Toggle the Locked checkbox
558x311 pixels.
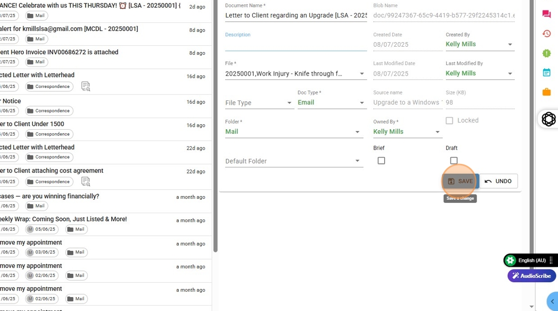click(x=449, y=121)
